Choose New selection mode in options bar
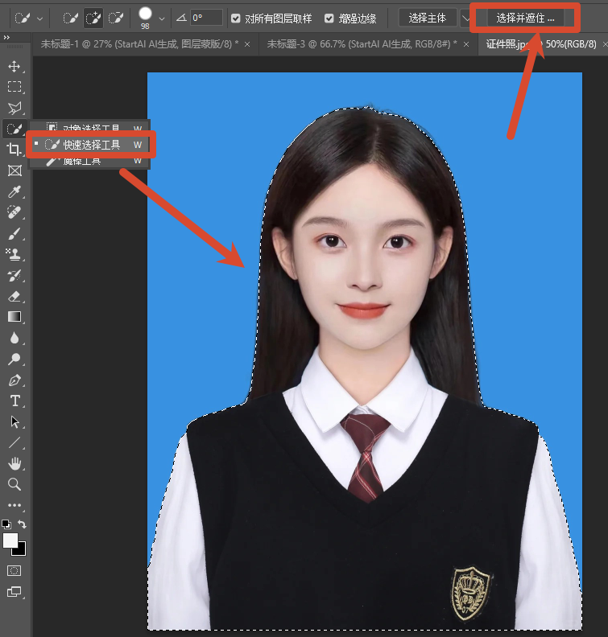This screenshot has height=637, width=608. click(x=70, y=18)
